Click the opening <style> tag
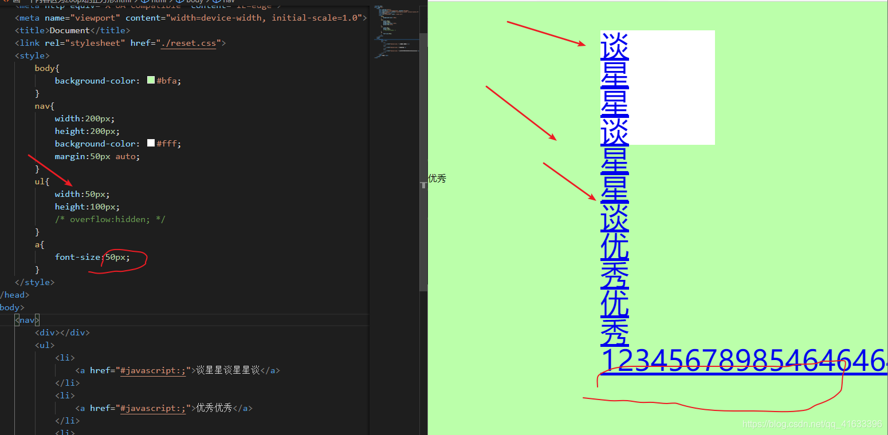Viewport: 888px width, 435px height. 32,56
